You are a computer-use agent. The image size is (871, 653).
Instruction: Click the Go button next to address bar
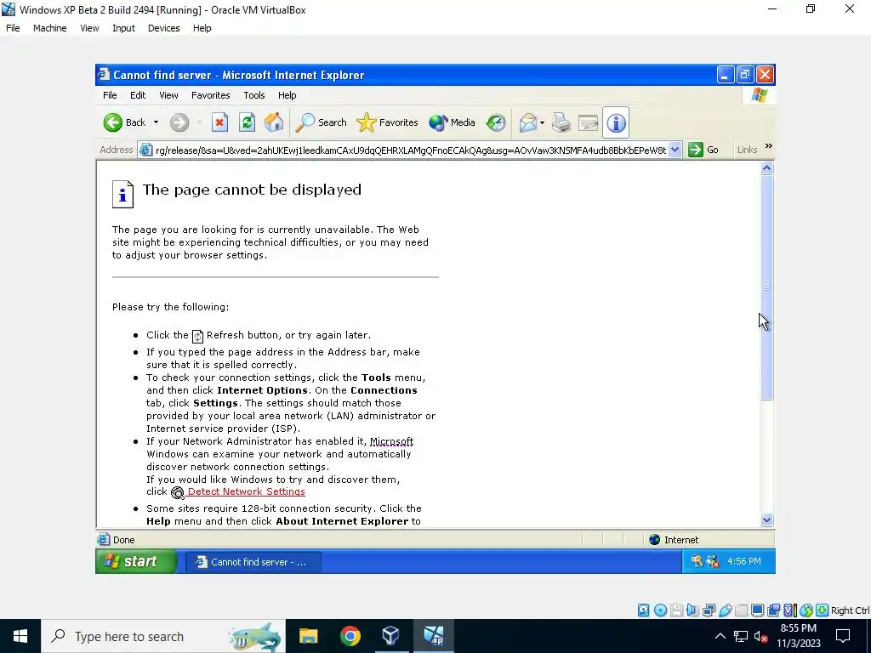tap(703, 150)
